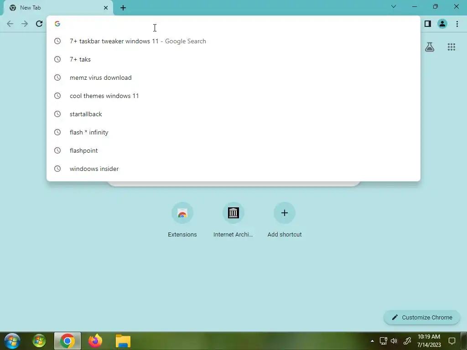Click the clock icon beside 'memz virus download'
Viewport: 467px width, 350px height.
(57, 77)
